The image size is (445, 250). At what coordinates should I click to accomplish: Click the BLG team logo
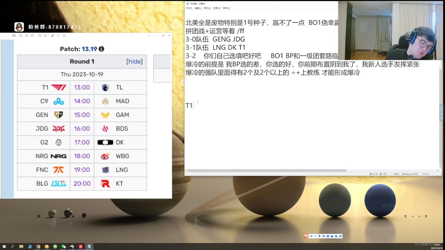point(58,184)
